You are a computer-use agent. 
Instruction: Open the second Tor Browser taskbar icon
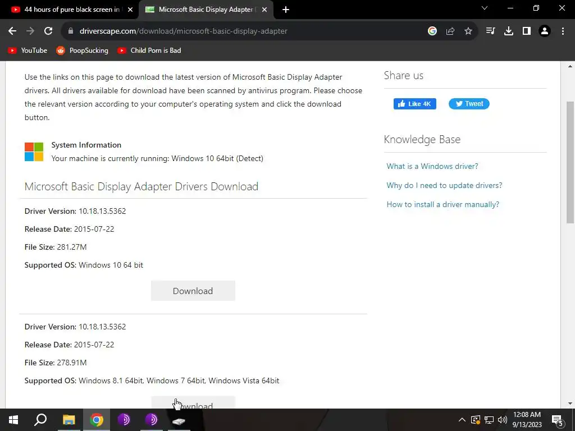[x=151, y=420]
